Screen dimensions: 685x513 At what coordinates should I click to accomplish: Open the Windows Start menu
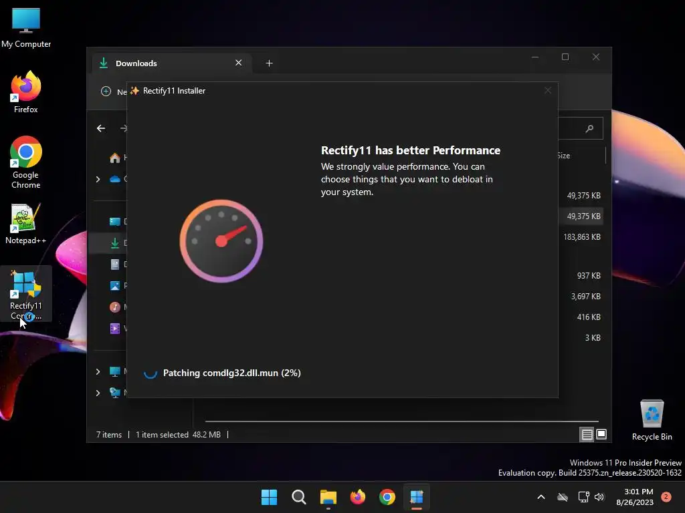pyautogui.click(x=269, y=497)
